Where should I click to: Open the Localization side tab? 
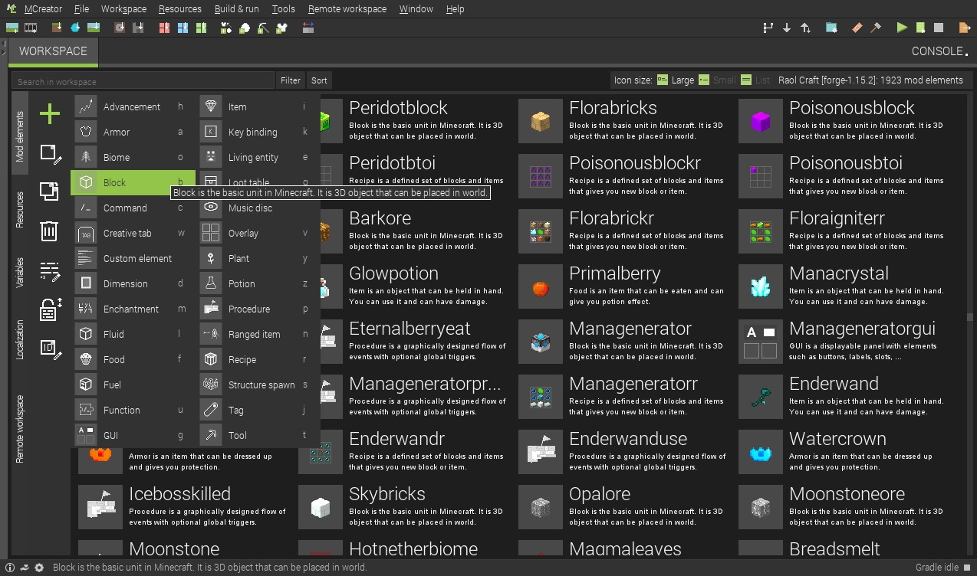click(x=20, y=340)
